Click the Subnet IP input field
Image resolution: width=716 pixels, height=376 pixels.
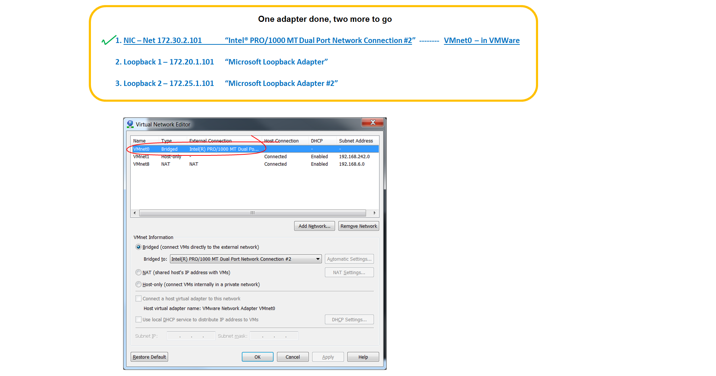pyautogui.click(x=191, y=336)
